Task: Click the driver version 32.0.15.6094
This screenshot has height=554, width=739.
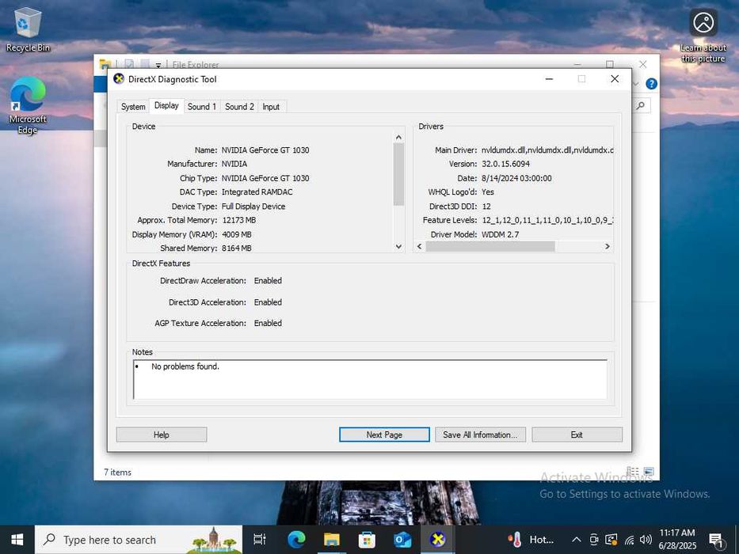Action: point(505,164)
